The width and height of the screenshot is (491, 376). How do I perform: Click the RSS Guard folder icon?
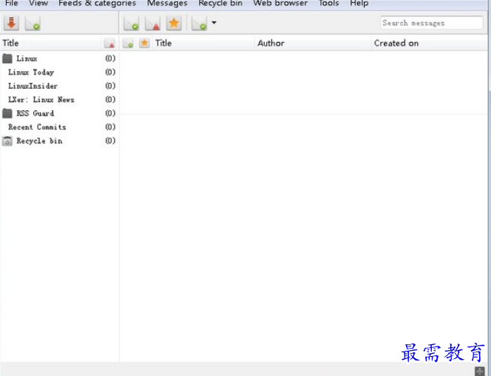pos(7,113)
